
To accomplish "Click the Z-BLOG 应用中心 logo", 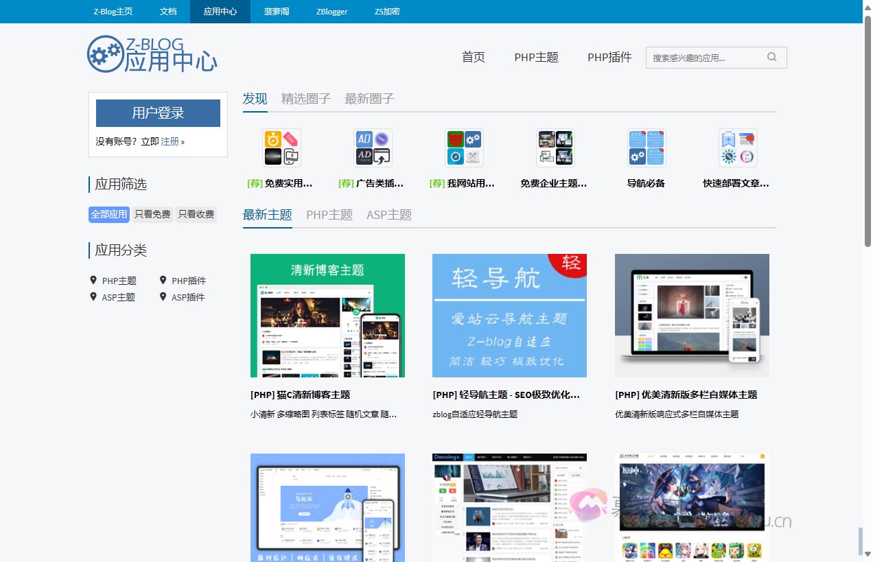I will [x=152, y=55].
